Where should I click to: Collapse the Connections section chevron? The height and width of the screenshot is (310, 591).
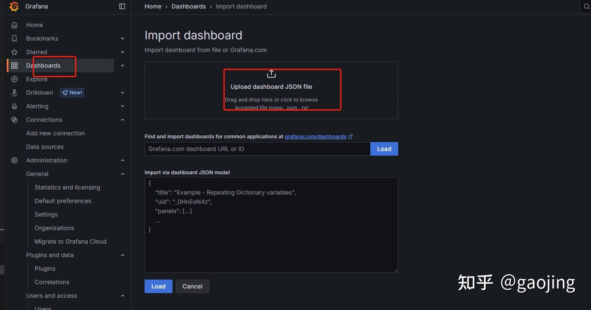point(122,120)
